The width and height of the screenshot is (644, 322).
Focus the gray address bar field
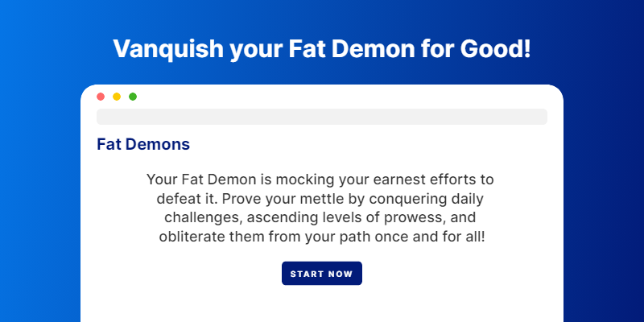(x=322, y=117)
